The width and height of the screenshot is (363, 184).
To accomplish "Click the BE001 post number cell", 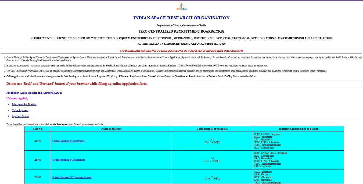I will pos(38,141).
